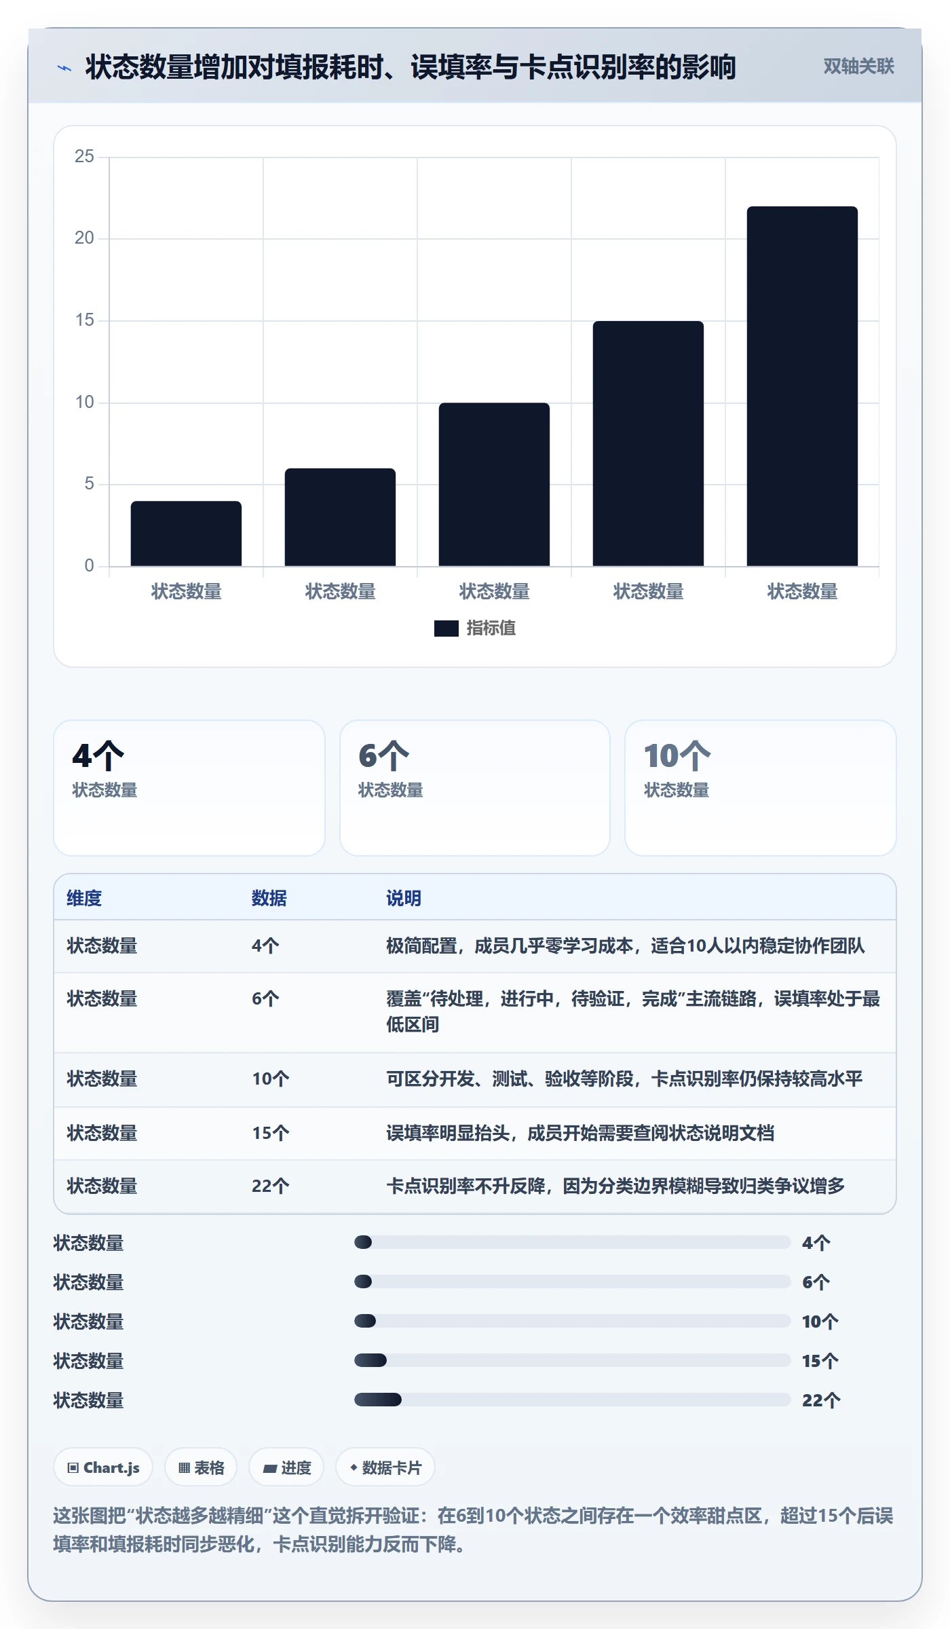
Task: Click the diamond icon in 数据卡片 chip
Action: (x=354, y=1467)
